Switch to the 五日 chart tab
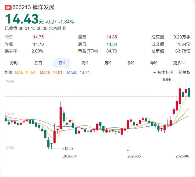This screenshot has height=177, width=195. pos(38,63)
